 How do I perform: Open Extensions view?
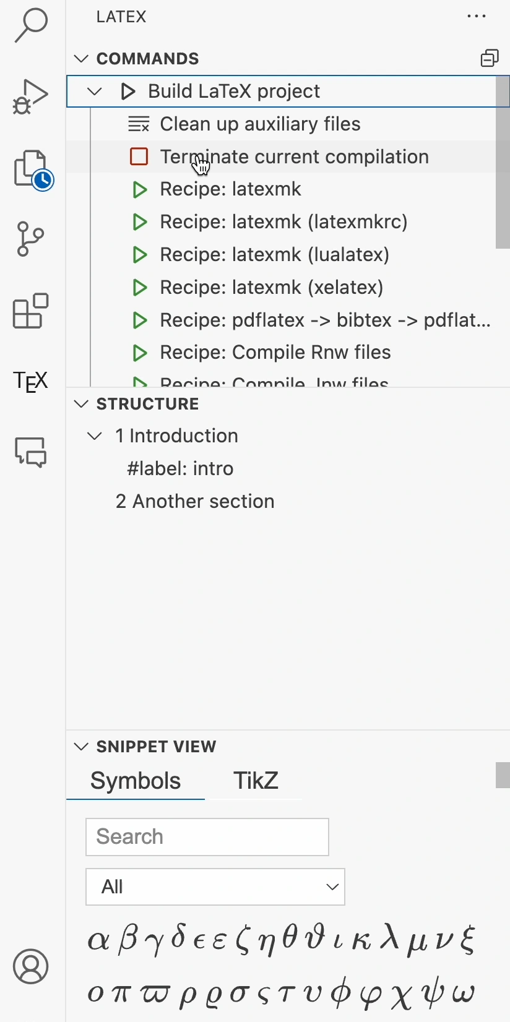point(30,311)
